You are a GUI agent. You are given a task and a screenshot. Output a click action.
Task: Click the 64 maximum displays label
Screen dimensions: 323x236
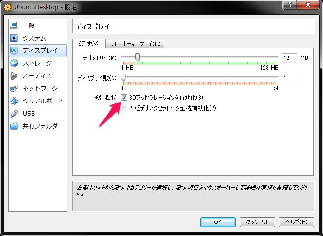tap(275, 88)
